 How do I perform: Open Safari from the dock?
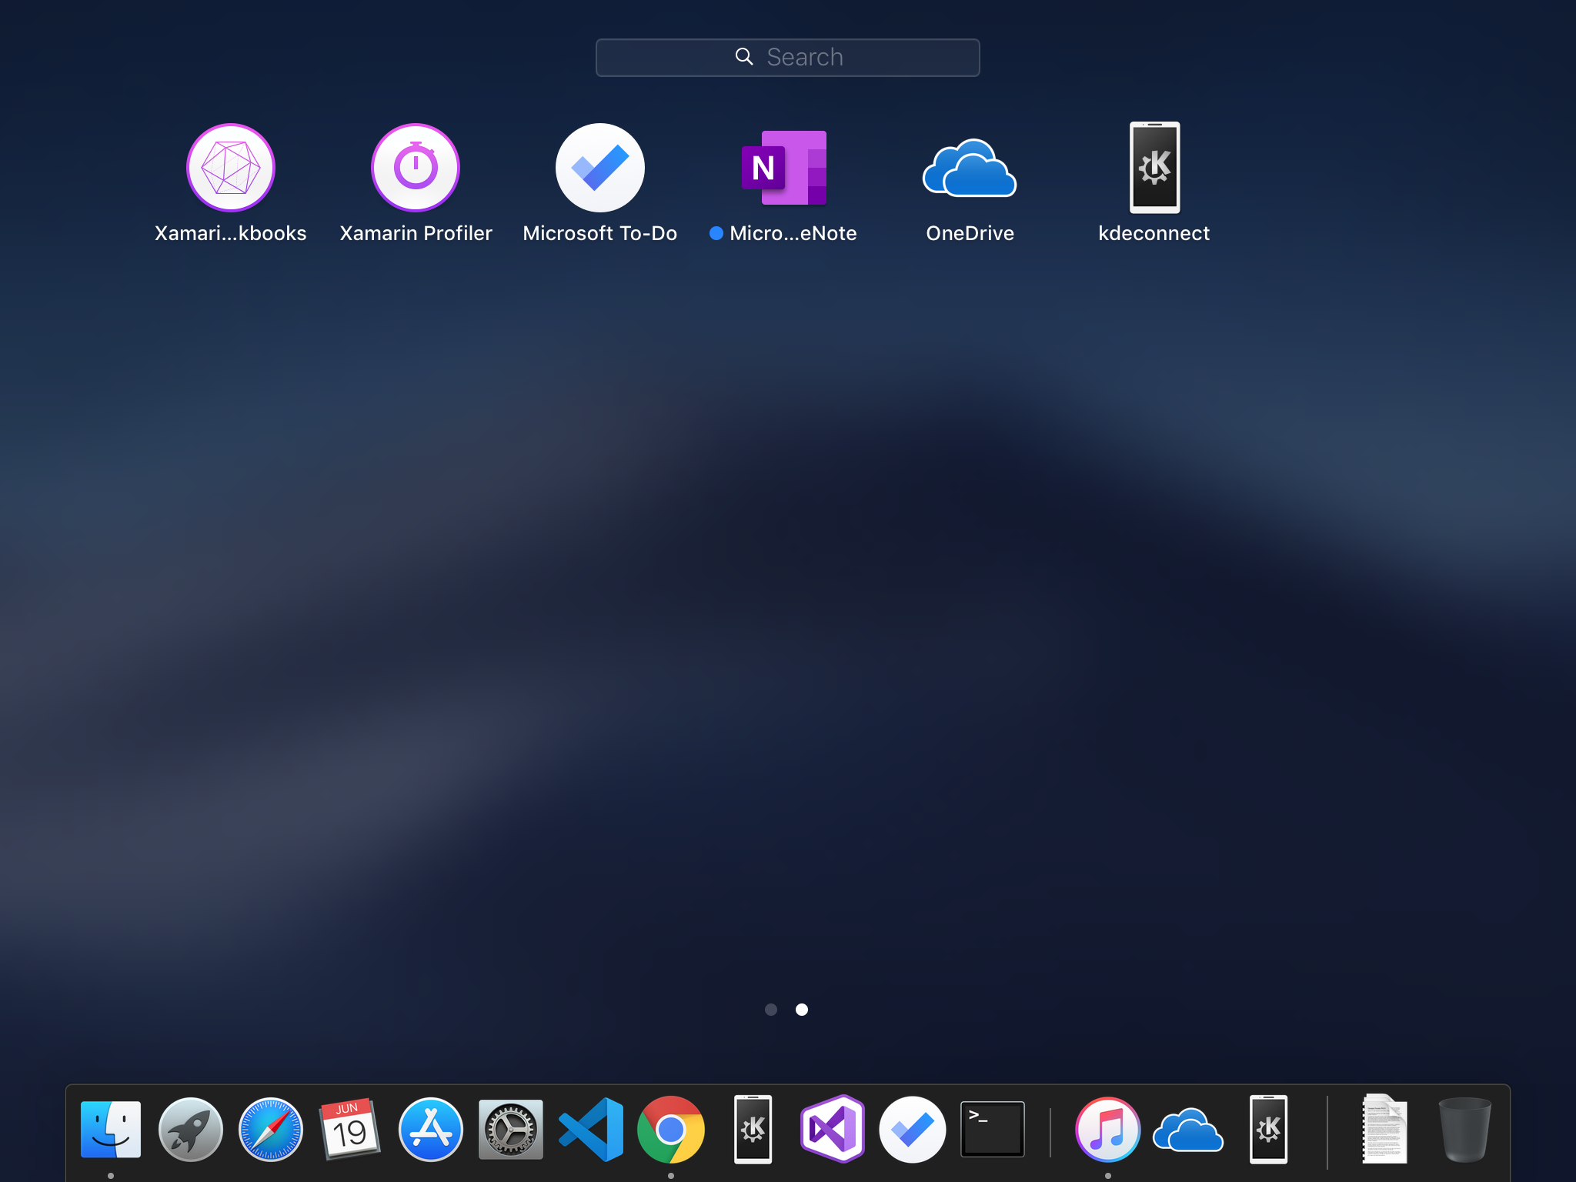[271, 1130]
